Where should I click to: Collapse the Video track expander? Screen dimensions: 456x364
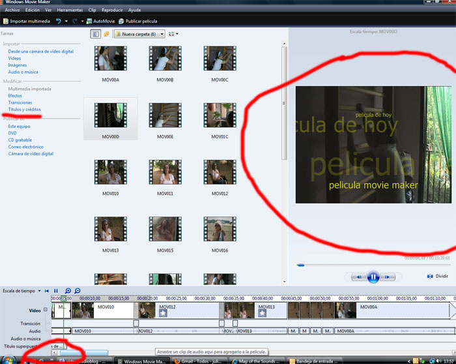click(x=46, y=310)
